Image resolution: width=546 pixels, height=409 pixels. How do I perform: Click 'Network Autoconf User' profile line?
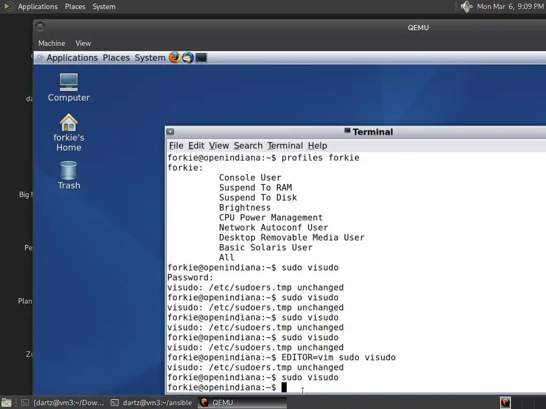[274, 227]
